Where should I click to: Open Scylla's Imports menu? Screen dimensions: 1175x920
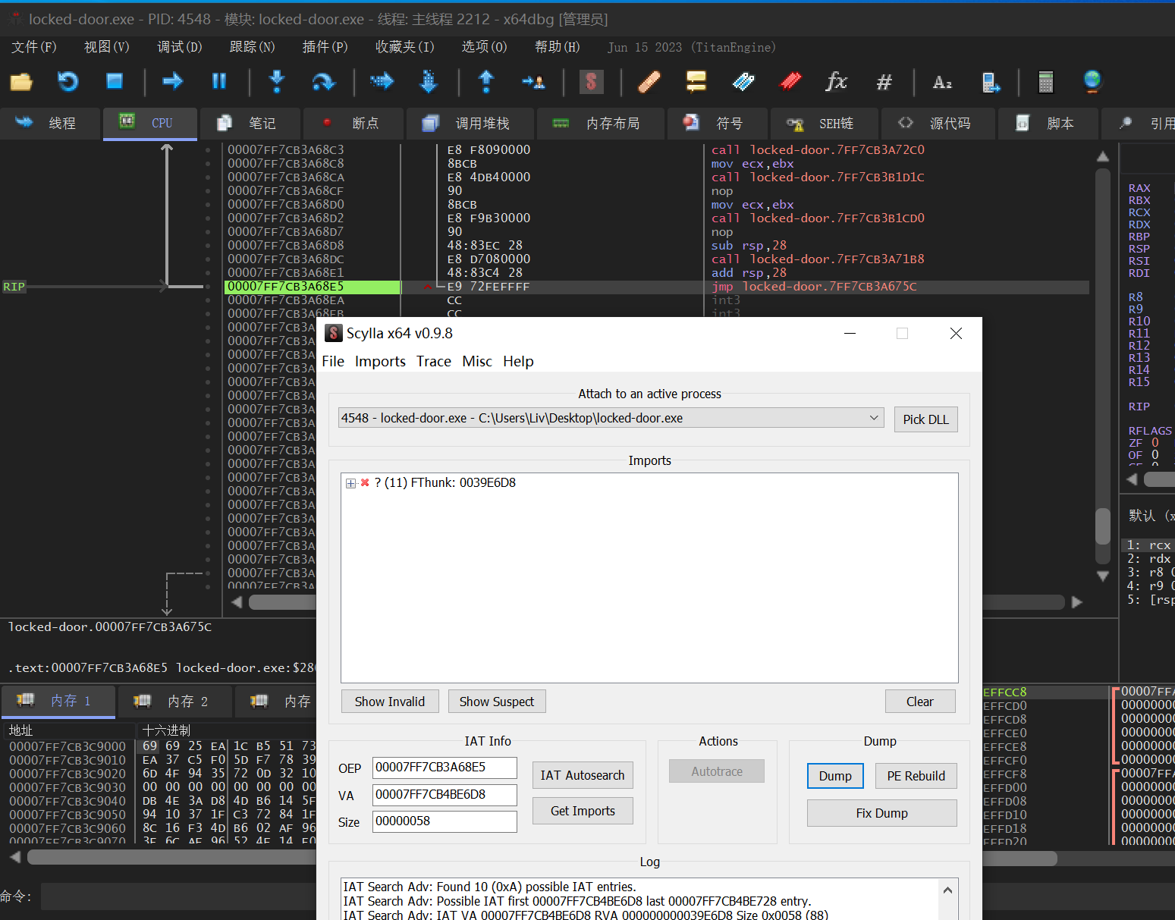tap(380, 361)
